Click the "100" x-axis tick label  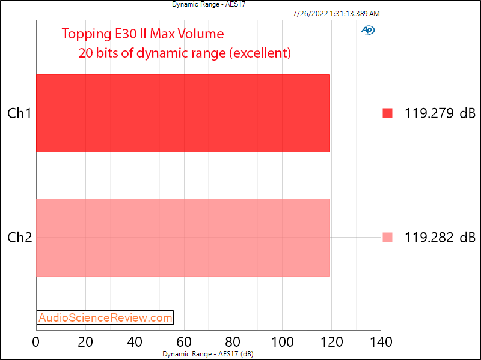pos(282,342)
